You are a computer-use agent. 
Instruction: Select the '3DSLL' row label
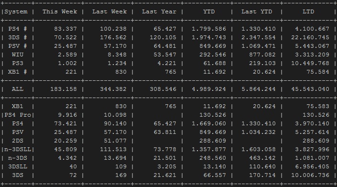18,166
